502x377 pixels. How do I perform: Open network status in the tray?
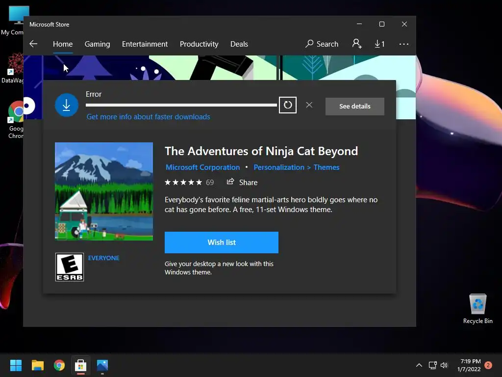tap(433, 365)
